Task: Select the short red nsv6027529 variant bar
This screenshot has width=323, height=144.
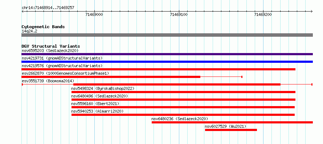Action: tap(231, 130)
